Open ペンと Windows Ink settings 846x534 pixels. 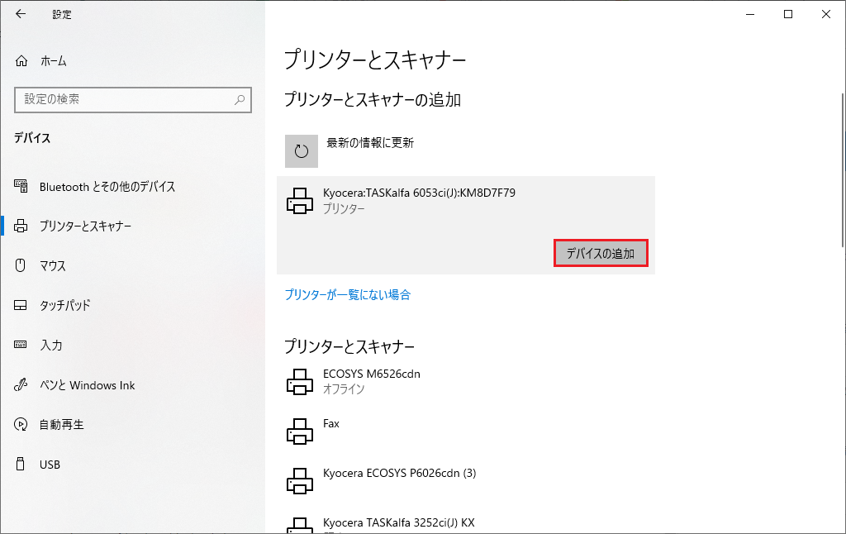click(87, 385)
